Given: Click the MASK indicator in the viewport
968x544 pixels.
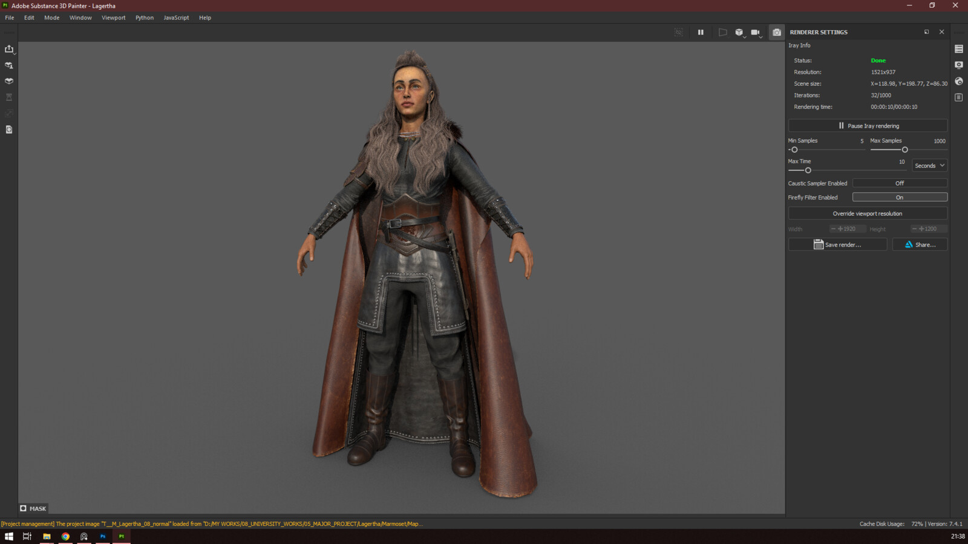Looking at the screenshot, I should (x=33, y=508).
